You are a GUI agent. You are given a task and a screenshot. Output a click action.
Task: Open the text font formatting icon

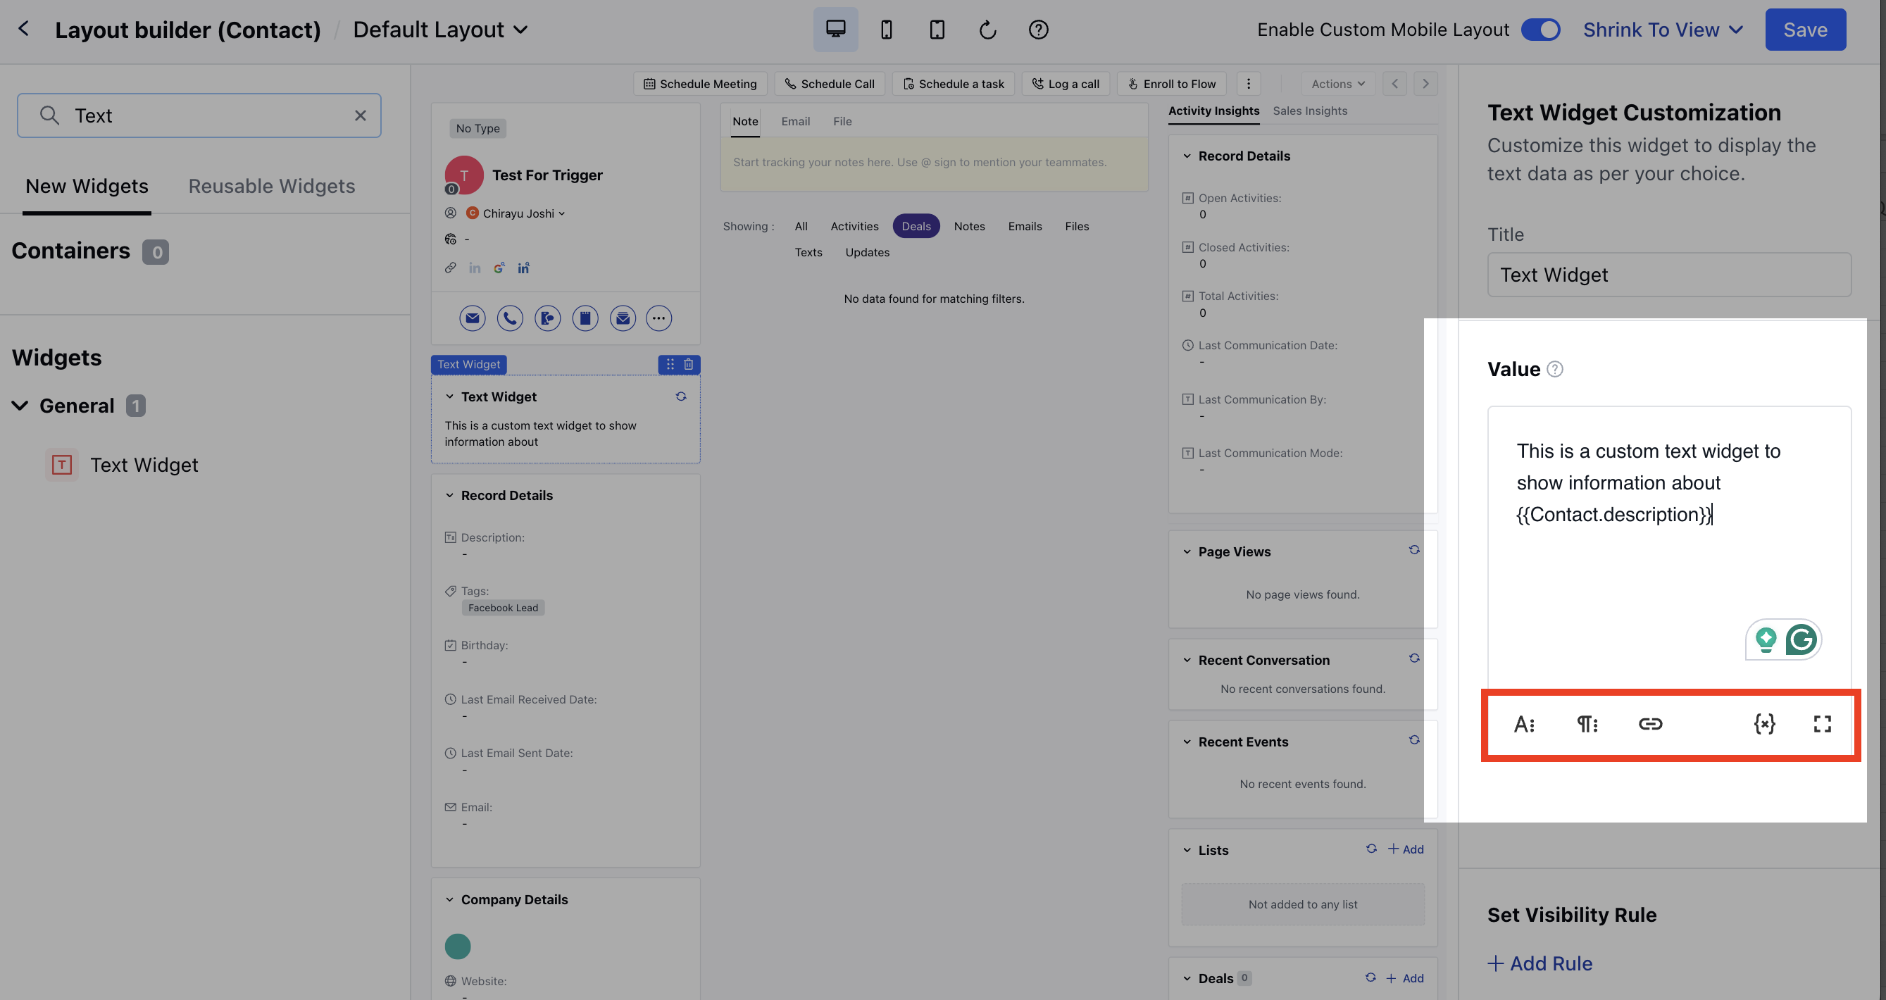point(1523,724)
